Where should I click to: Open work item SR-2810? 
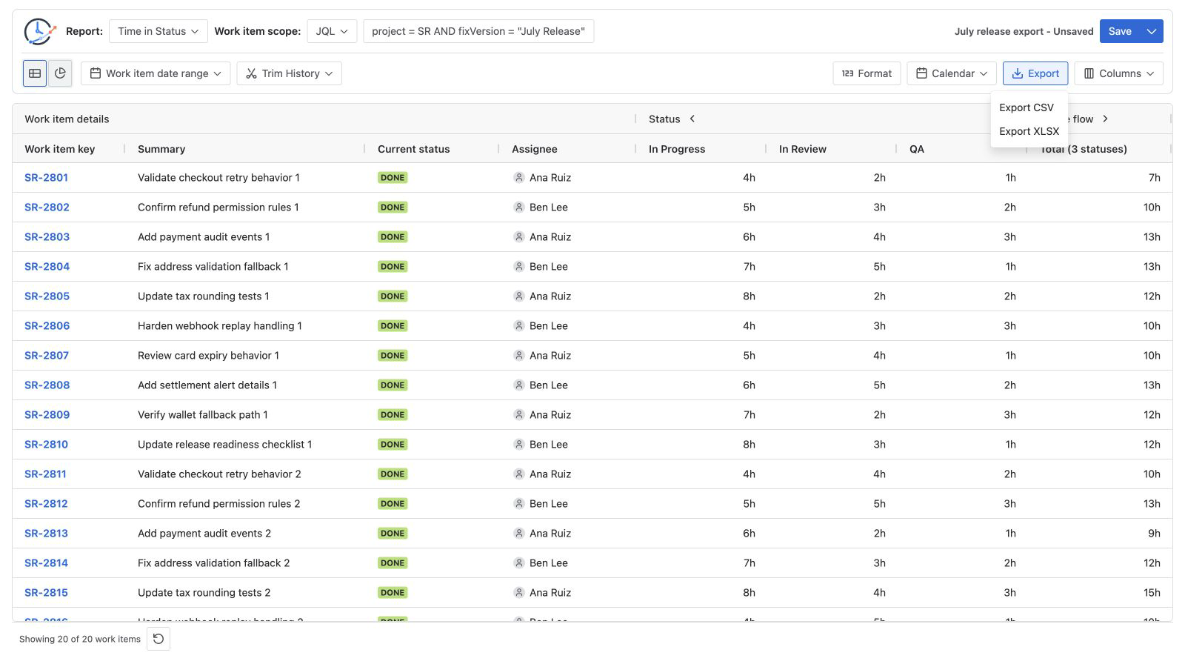point(46,445)
